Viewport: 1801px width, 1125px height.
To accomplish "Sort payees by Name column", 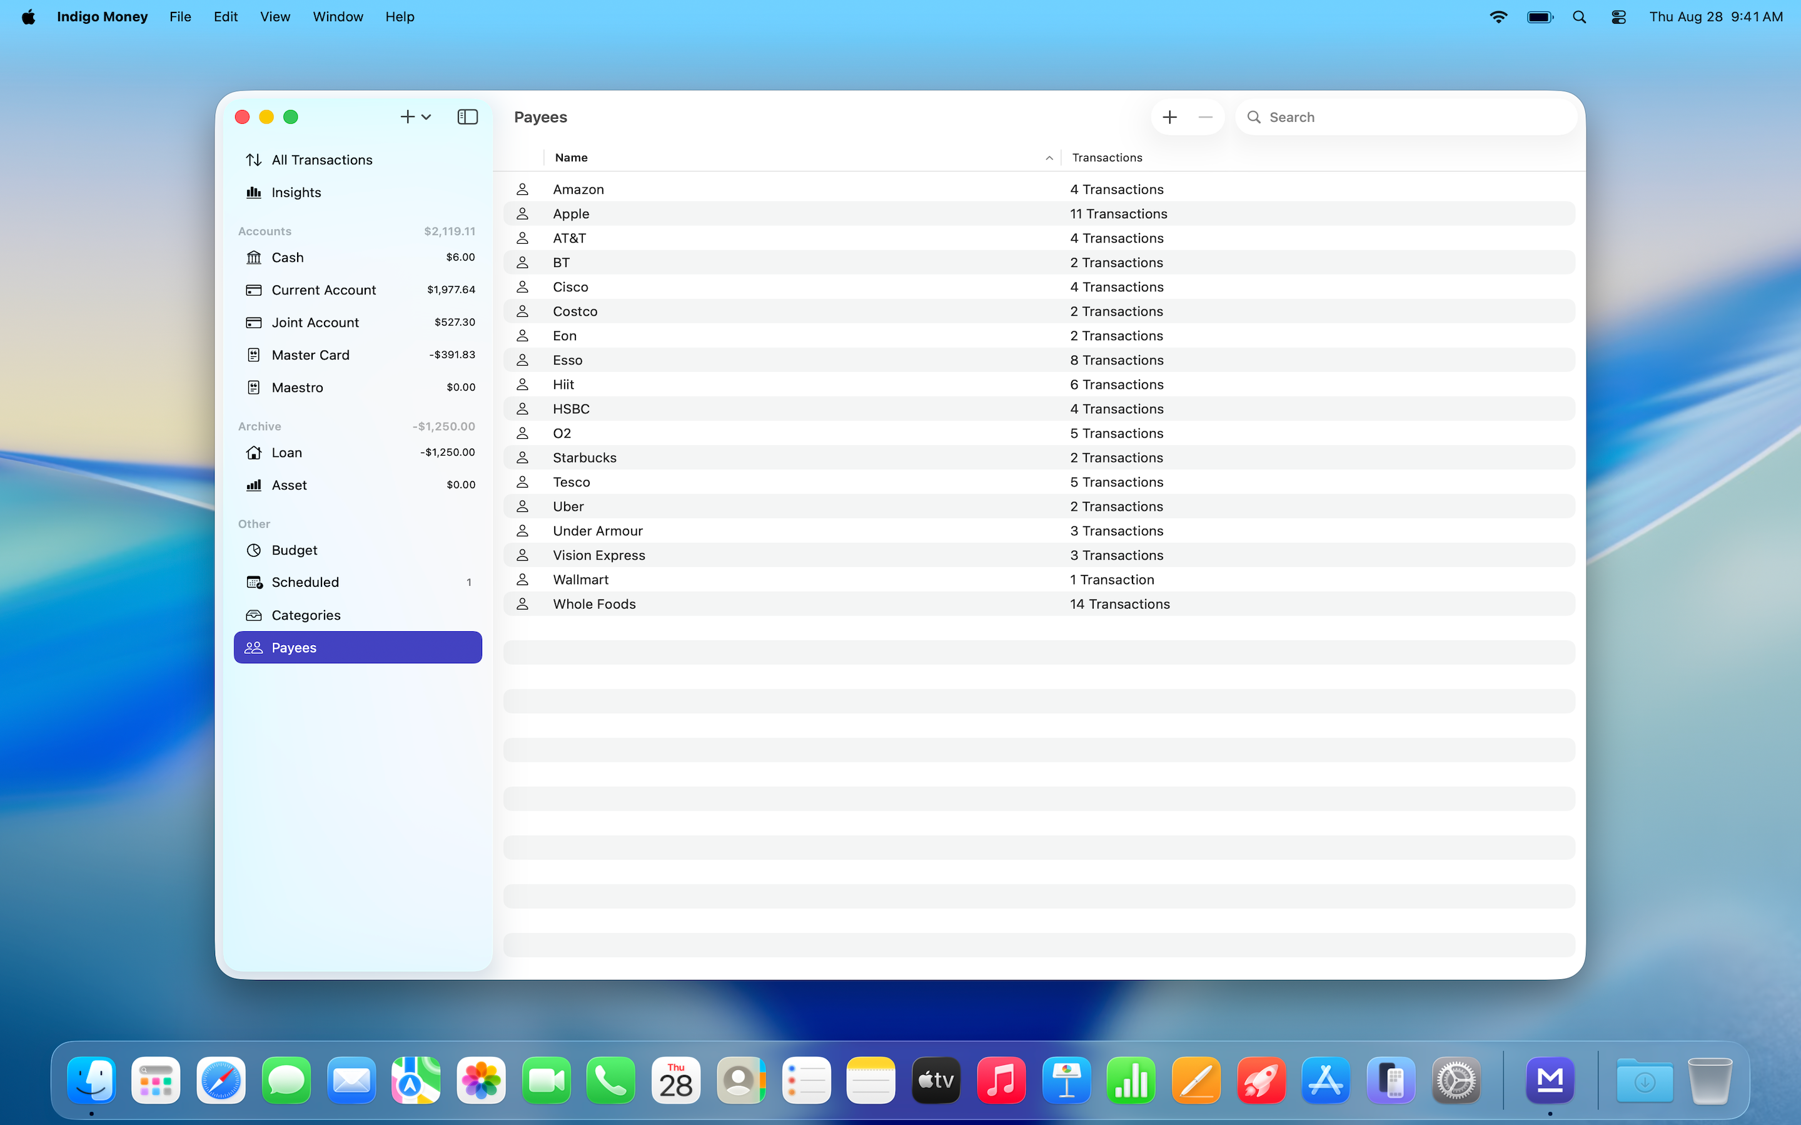I will [803, 157].
